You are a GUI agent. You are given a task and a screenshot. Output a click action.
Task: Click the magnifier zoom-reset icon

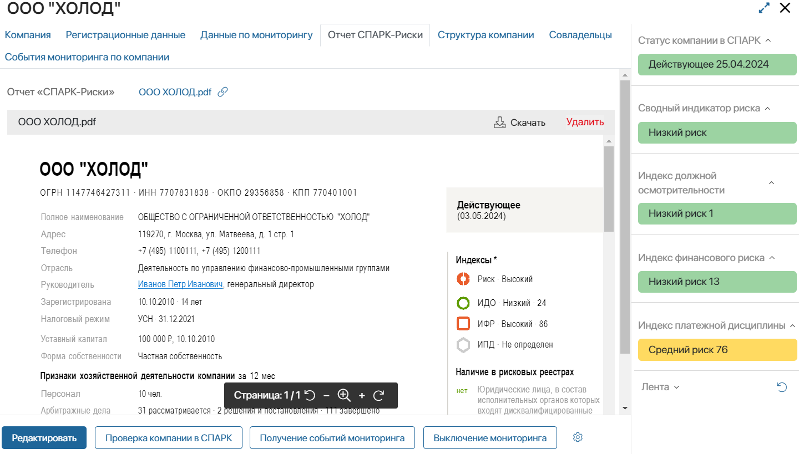click(344, 395)
